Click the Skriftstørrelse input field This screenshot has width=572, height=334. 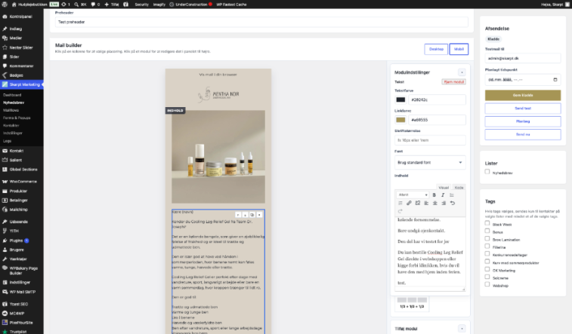tap(430, 140)
